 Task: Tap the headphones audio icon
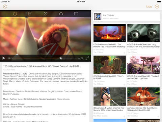click(x=61, y=14)
